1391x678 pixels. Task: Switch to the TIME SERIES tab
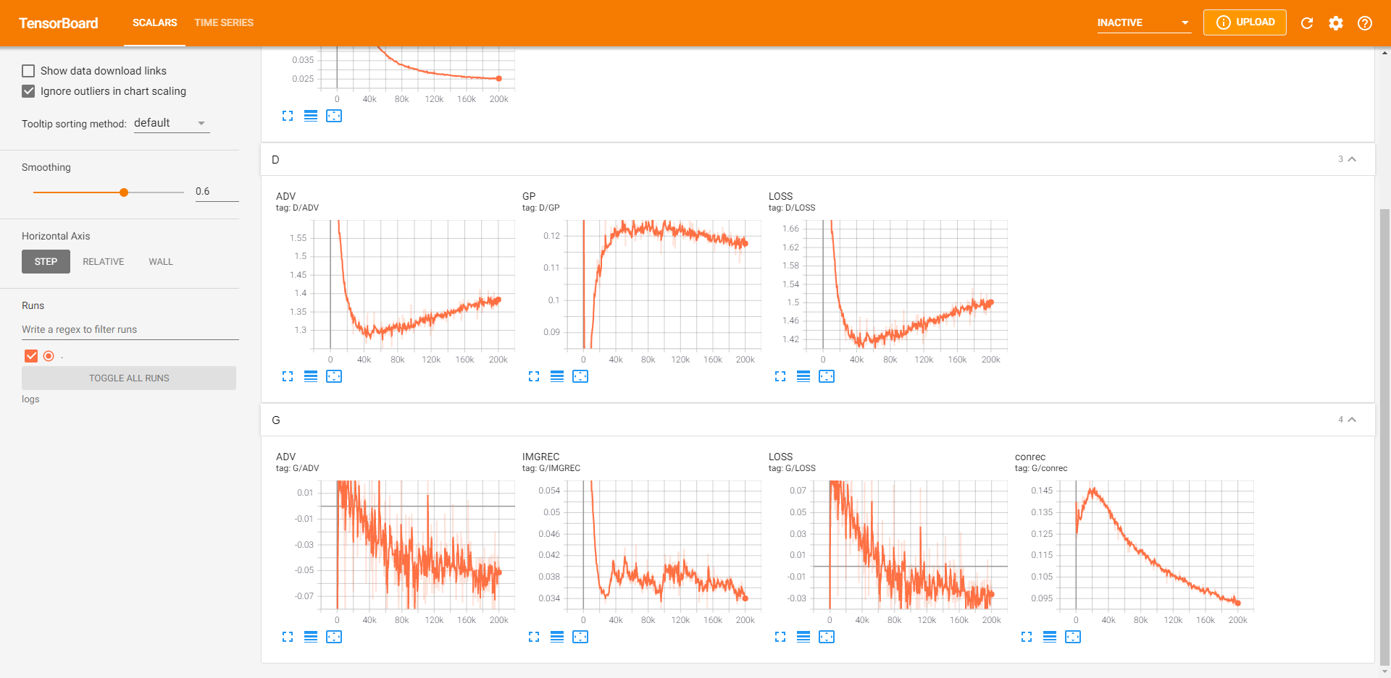coord(223,22)
